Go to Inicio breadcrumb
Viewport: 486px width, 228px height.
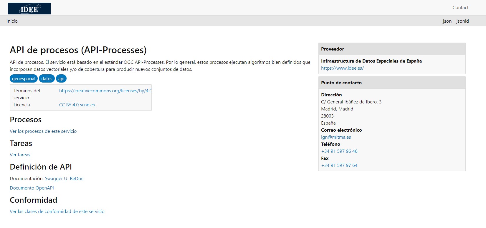(12, 21)
